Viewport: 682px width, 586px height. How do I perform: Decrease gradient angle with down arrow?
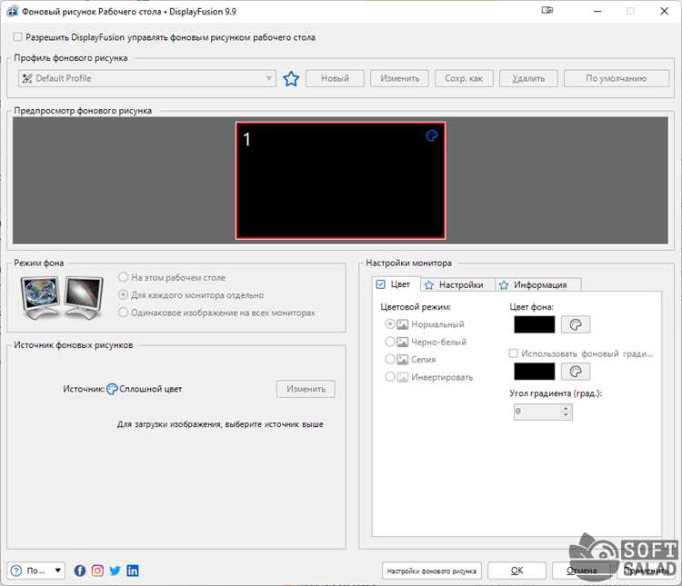[x=566, y=415]
